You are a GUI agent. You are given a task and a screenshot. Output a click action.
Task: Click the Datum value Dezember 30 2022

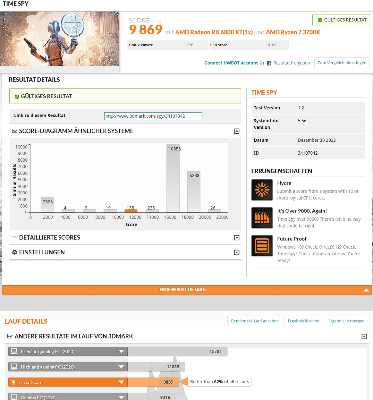pyautogui.click(x=317, y=140)
